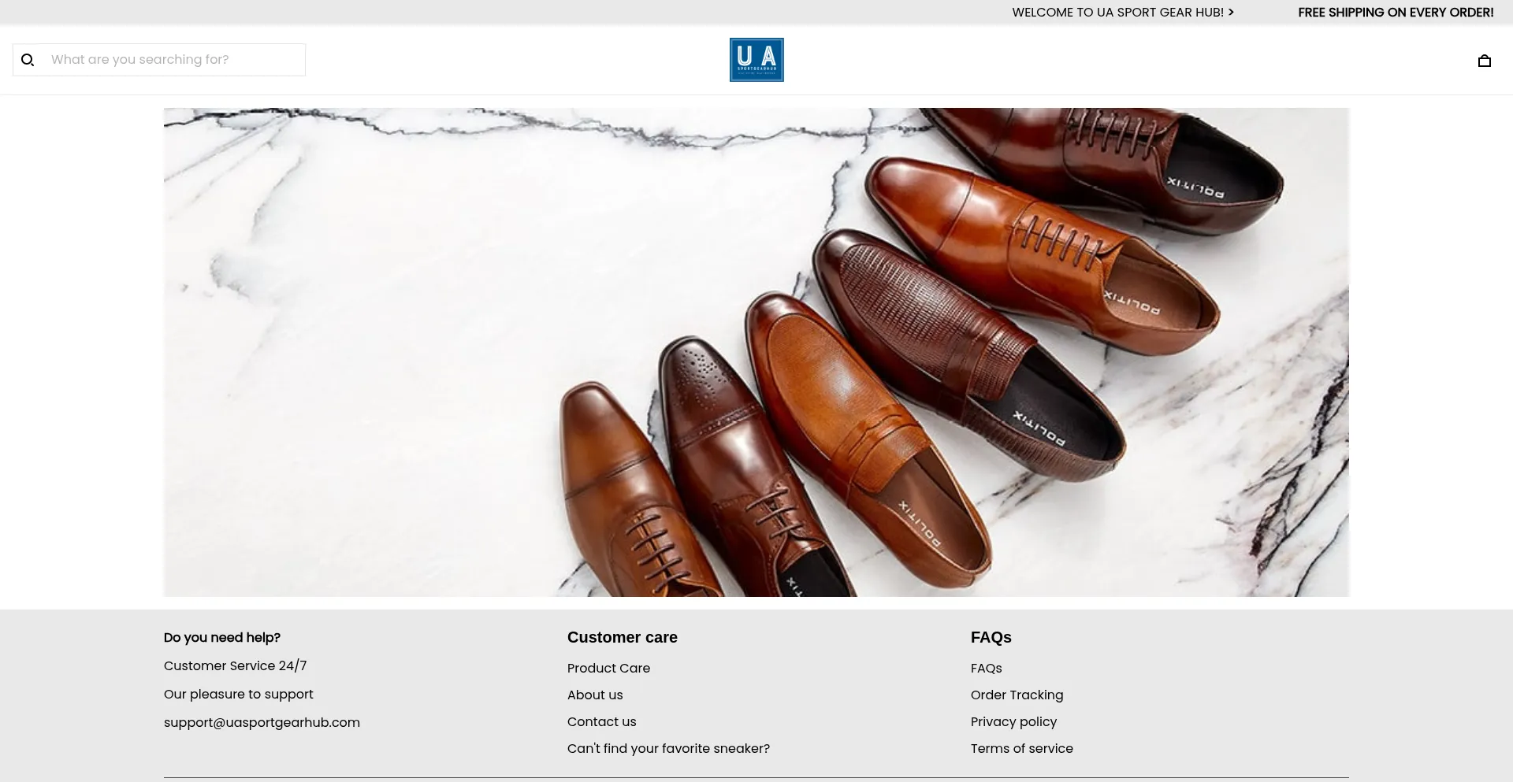1513x782 pixels.
Task: Click the 'Do you need help?' heading
Action: (222, 637)
